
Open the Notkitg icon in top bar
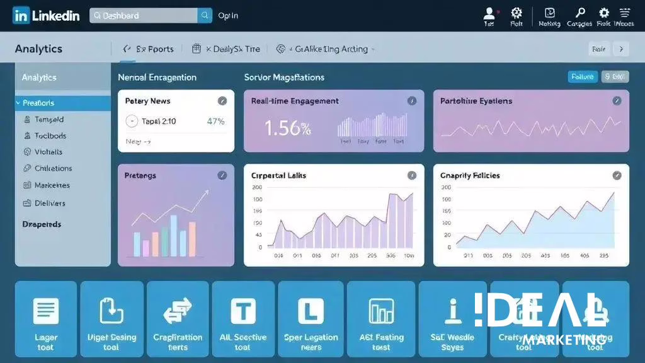549,15
